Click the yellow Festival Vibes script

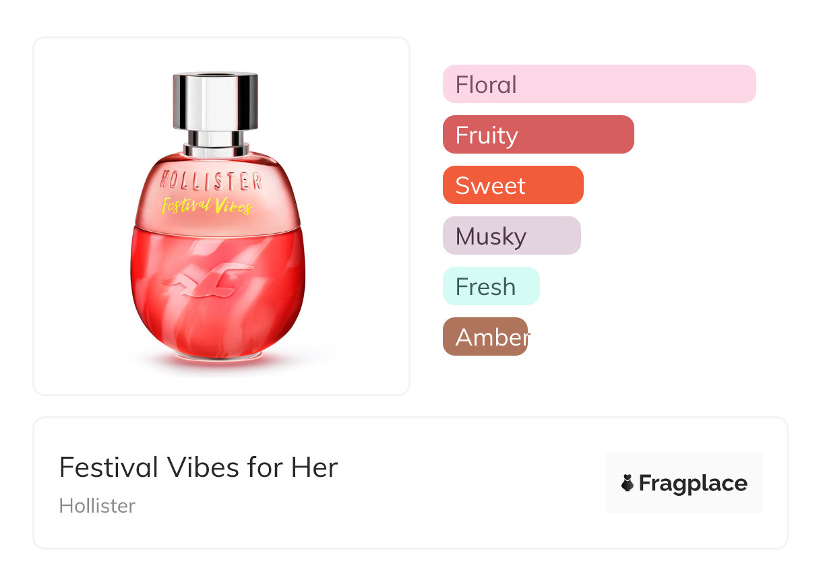[207, 205]
